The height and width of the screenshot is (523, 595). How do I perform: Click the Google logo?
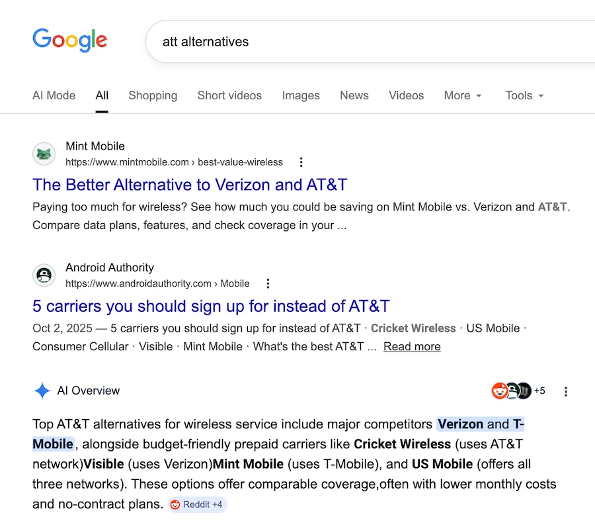(x=69, y=40)
